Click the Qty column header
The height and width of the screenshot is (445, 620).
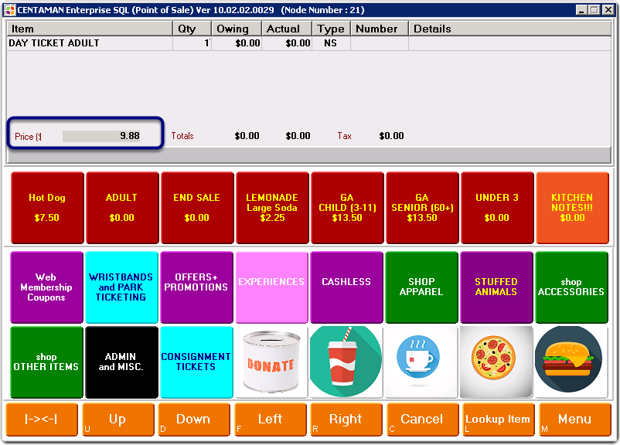click(x=192, y=29)
